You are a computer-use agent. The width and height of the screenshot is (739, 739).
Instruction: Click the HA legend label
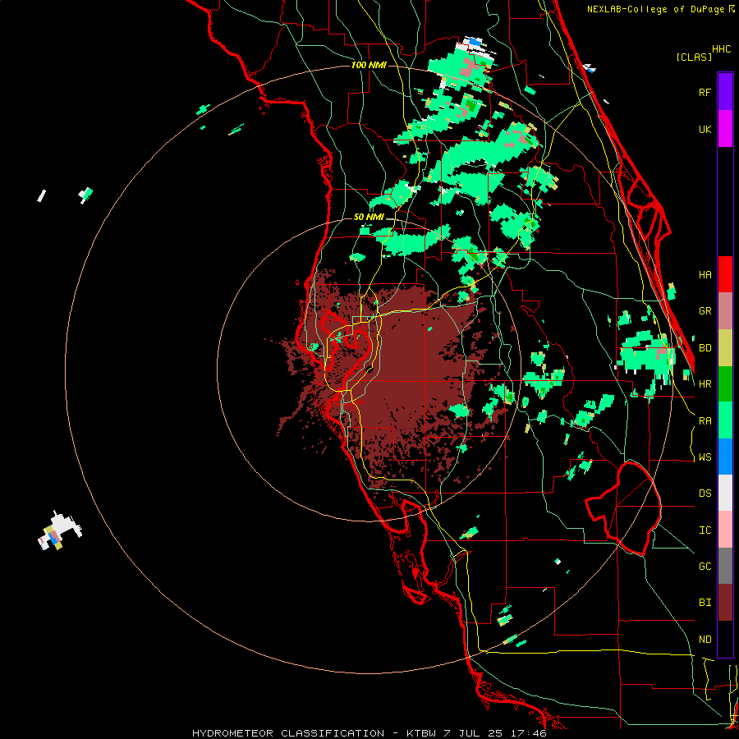705,274
